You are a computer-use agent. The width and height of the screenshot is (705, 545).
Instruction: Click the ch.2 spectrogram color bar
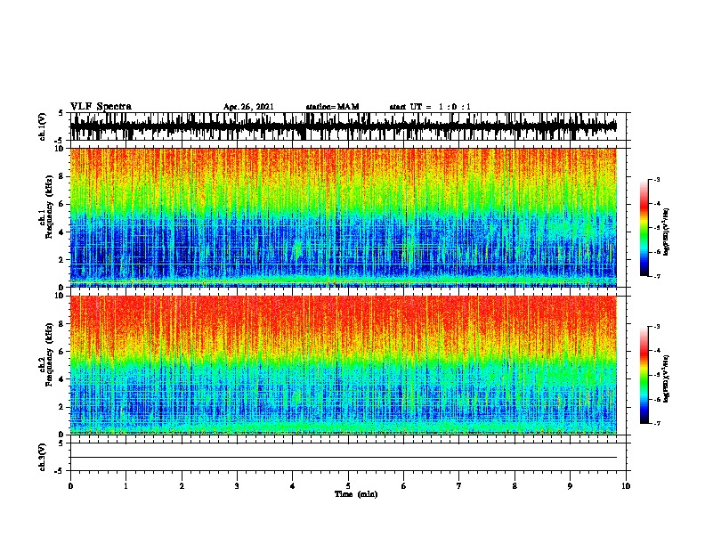[x=644, y=375]
